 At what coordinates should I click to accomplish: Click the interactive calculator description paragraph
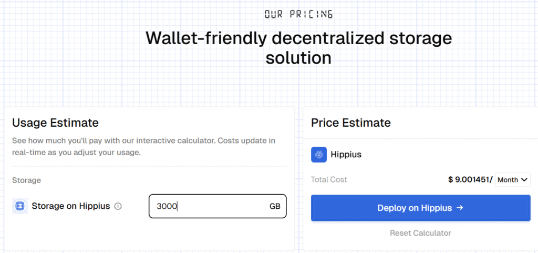coord(143,146)
